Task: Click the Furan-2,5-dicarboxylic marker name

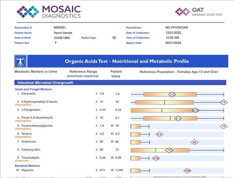Action: click(37, 118)
